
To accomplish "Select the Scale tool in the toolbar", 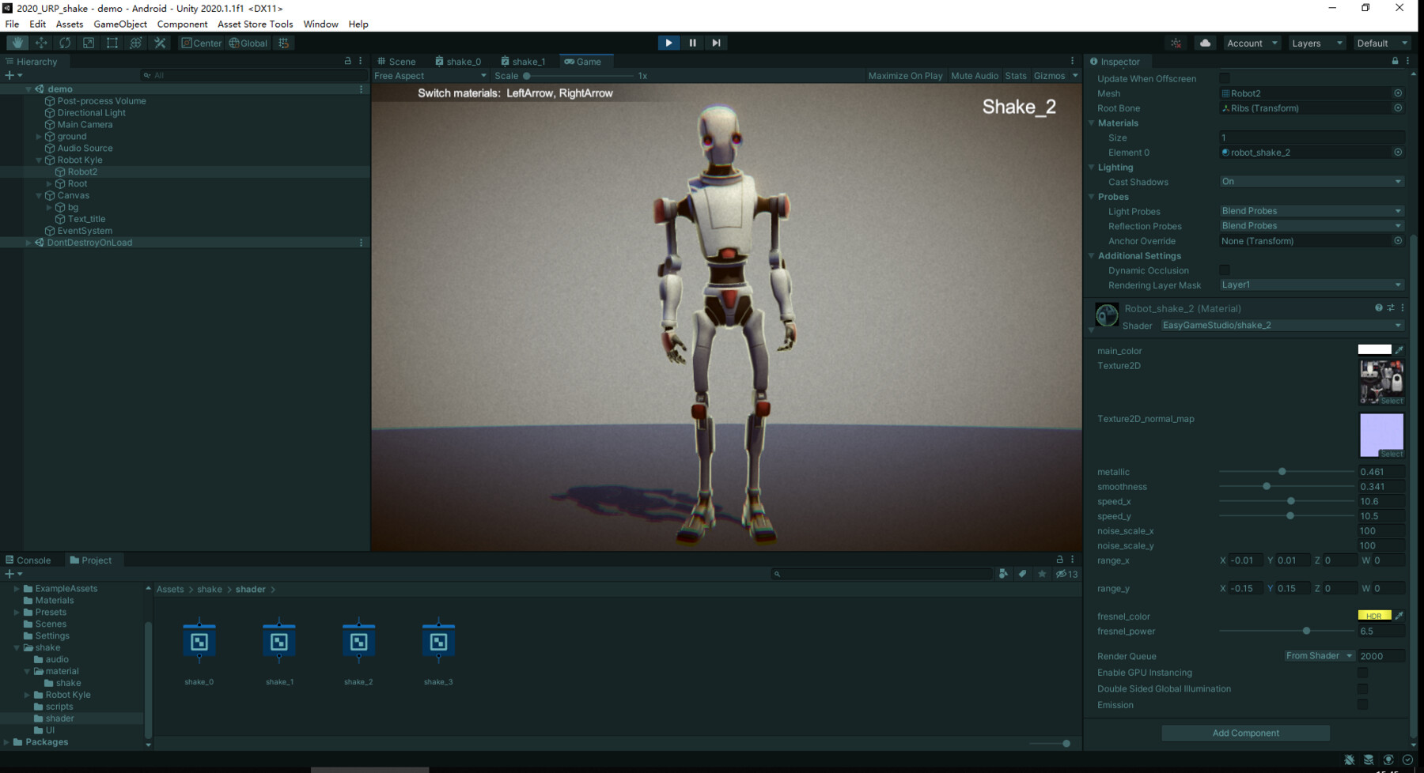I will point(89,43).
